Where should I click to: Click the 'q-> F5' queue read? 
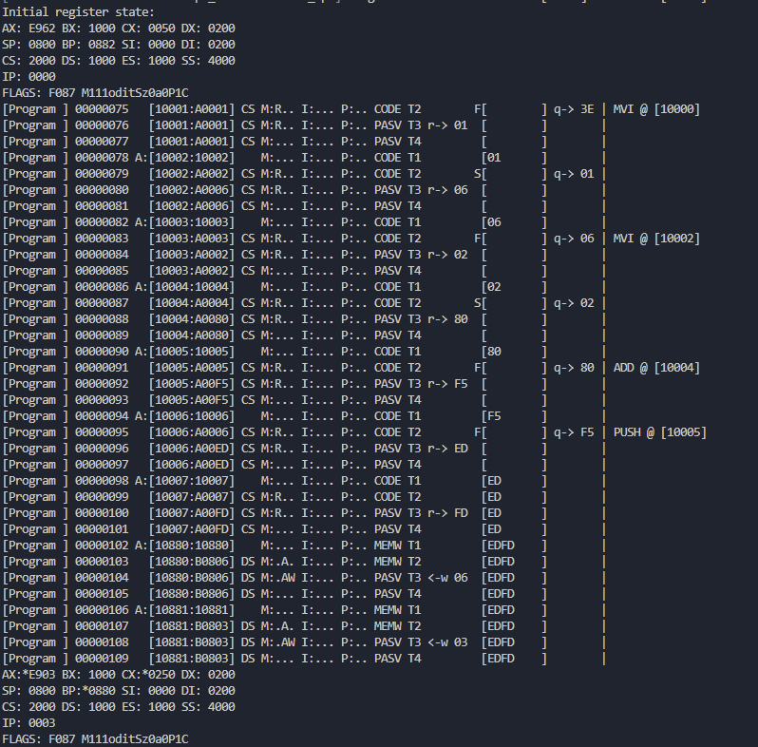[574, 432]
